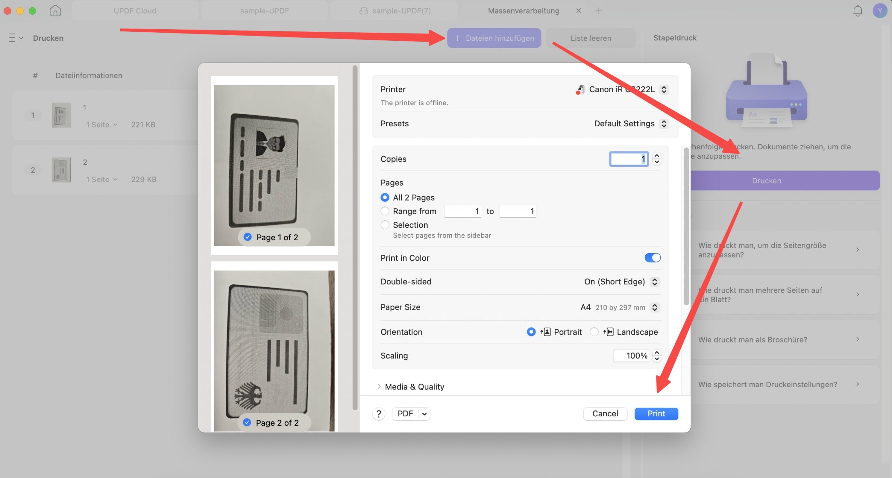The height and width of the screenshot is (478, 892).
Task: Select the Massenverarbeitung tab
Action: [523, 10]
